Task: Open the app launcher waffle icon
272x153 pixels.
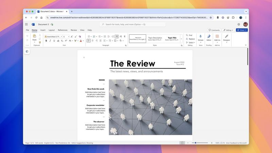Action: (x=27, y=24)
